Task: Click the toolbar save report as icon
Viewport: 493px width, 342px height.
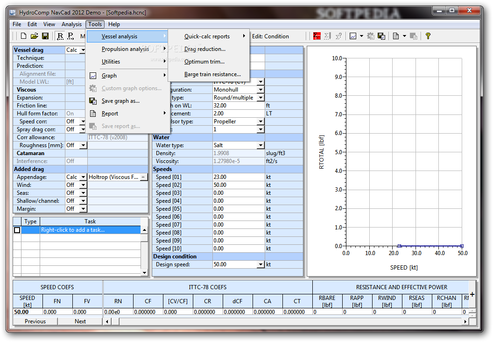Action: coord(414,36)
